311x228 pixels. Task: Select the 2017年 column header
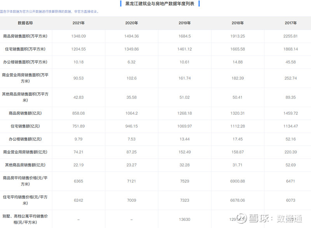click(x=291, y=23)
